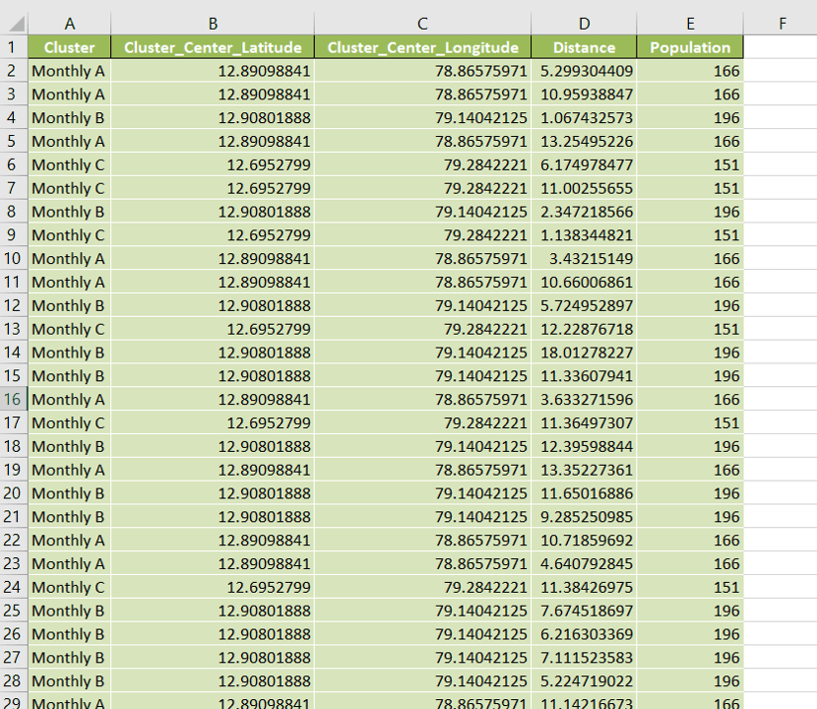Select cell A2 containing Monthly A
Viewport: 817px width, 709px height.
click(x=69, y=70)
